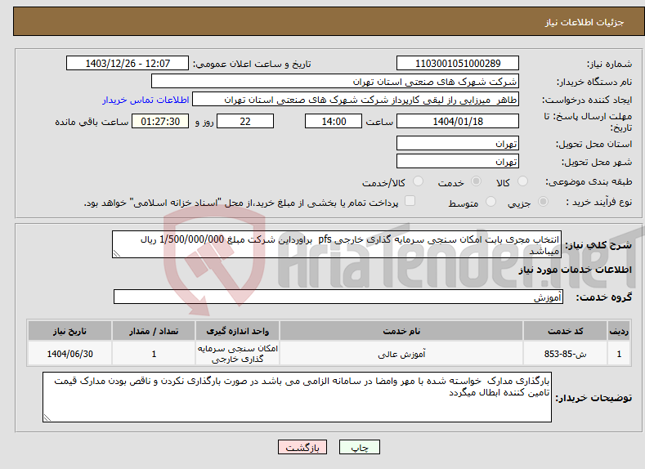The image size is (645, 469).
Task: Click the buyer organization name field
Action: coord(335,81)
